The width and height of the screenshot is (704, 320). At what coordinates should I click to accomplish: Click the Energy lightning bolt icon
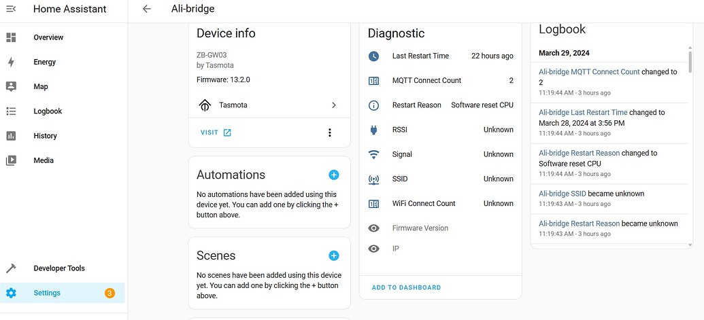coord(11,62)
